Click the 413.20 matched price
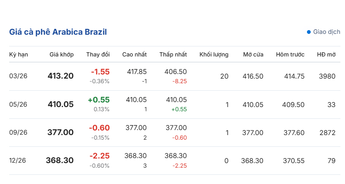The height and width of the screenshot is (184, 345). [61, 76]
